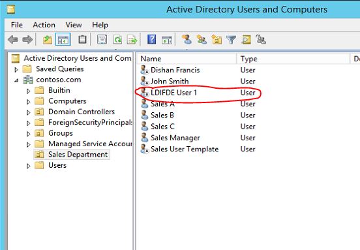
Task: Select ForeignSecurityPrincipals in the tree
Action: tap(91, 122)
